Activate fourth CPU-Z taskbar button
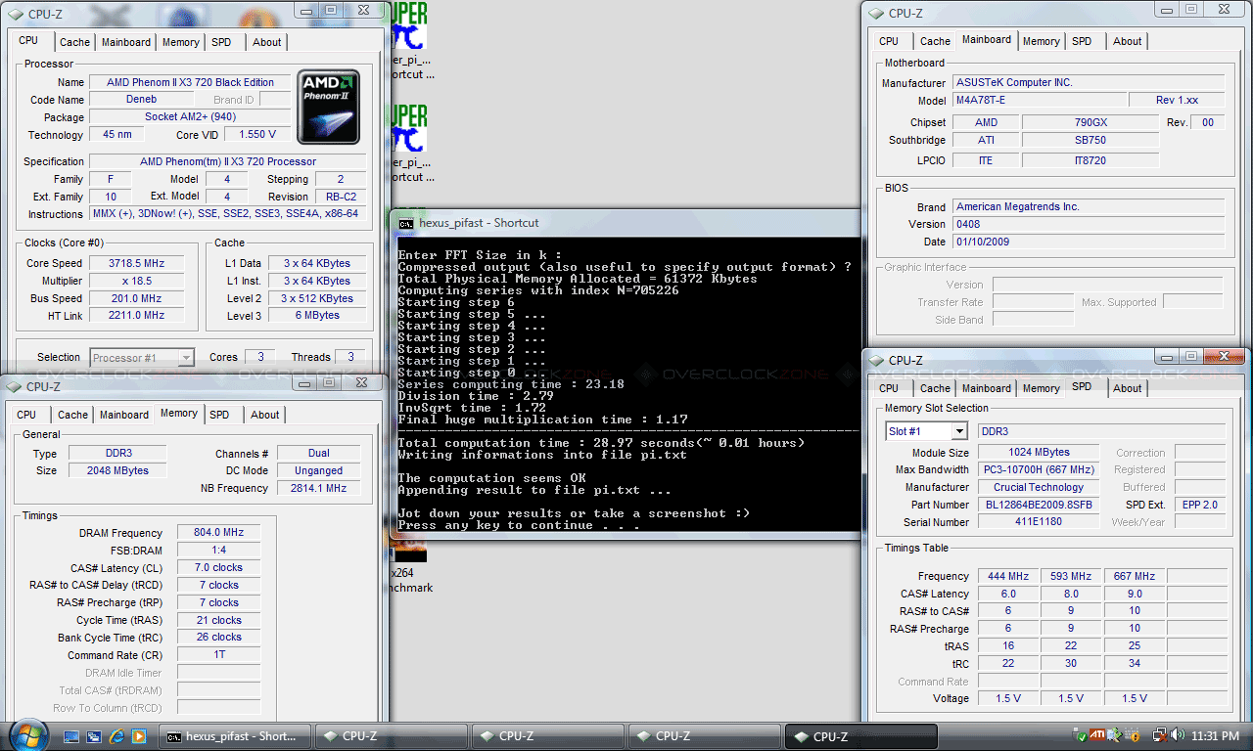The image size is (1253, 751). coord(860,736)
